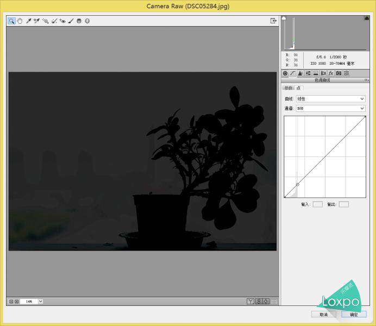Click the zoom in plus button
Screen dimensions: 376x326
click(x=16, y=302)
